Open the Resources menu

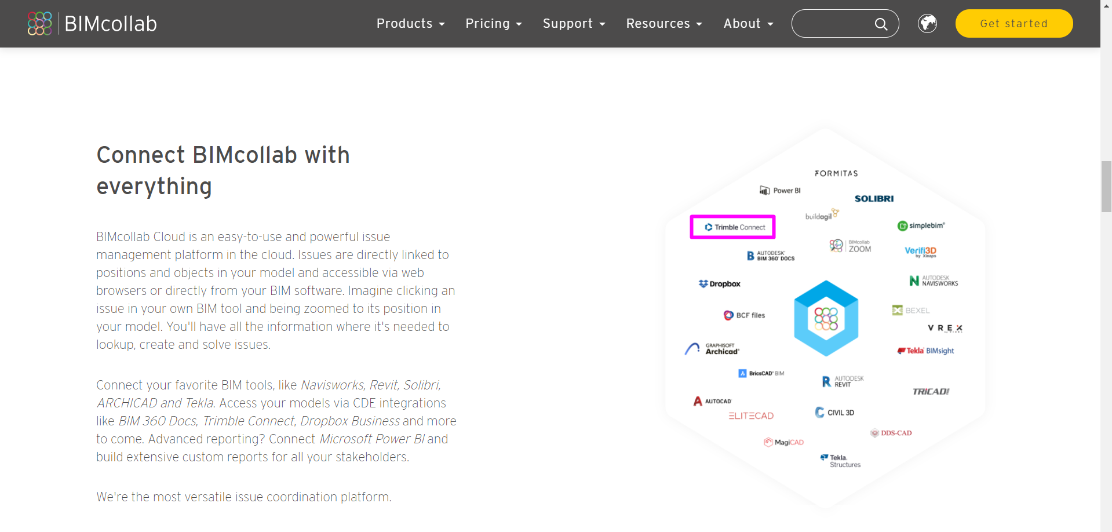click(x=664, y=24)
